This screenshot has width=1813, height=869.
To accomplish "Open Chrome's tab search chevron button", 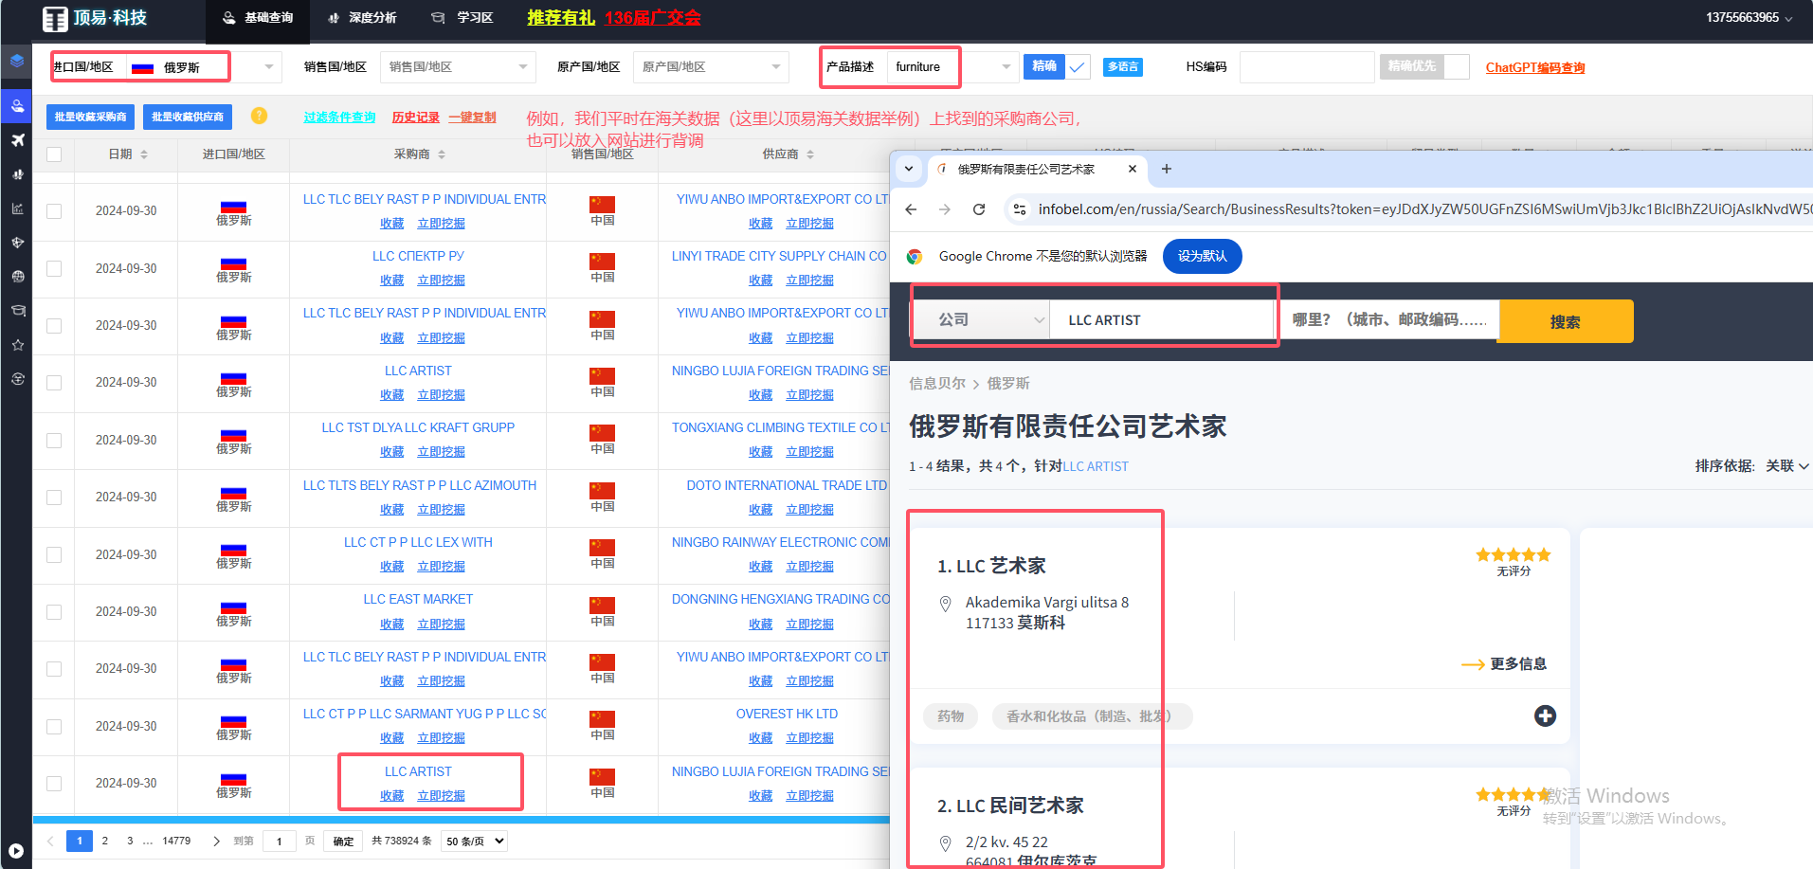I will 909,169.
